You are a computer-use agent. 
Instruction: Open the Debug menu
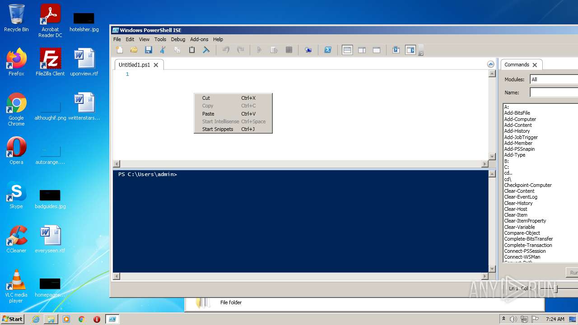click(178, 39)
